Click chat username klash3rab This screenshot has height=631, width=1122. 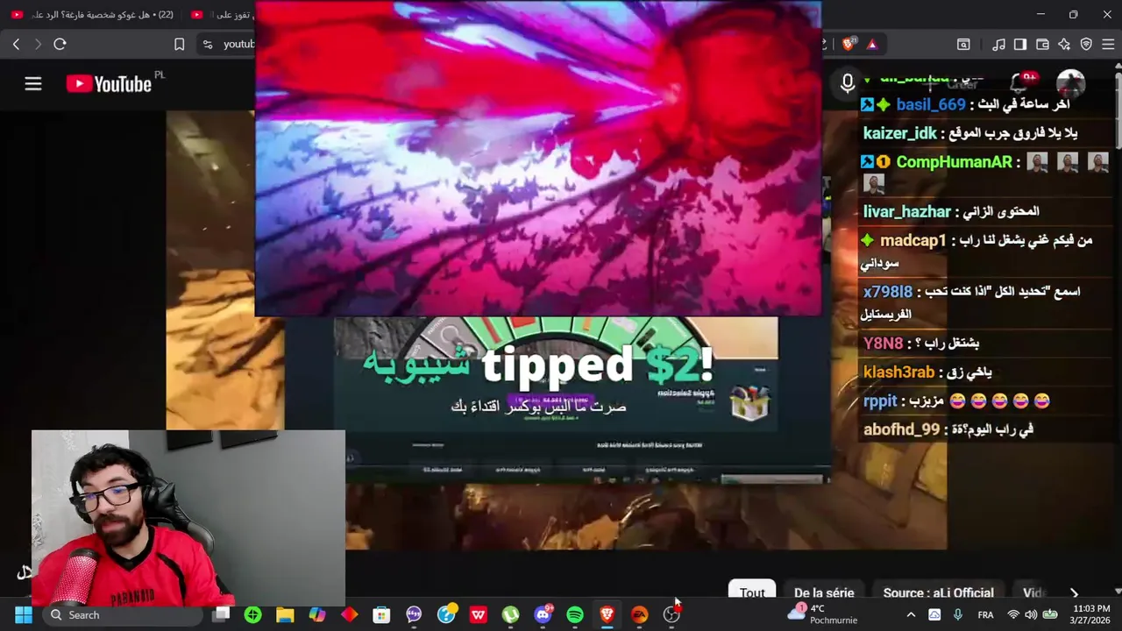pyautogui.click(x=899, y=372)
